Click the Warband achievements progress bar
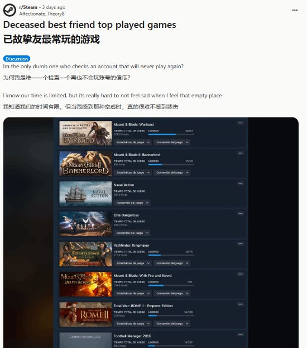 coord(171,134)
